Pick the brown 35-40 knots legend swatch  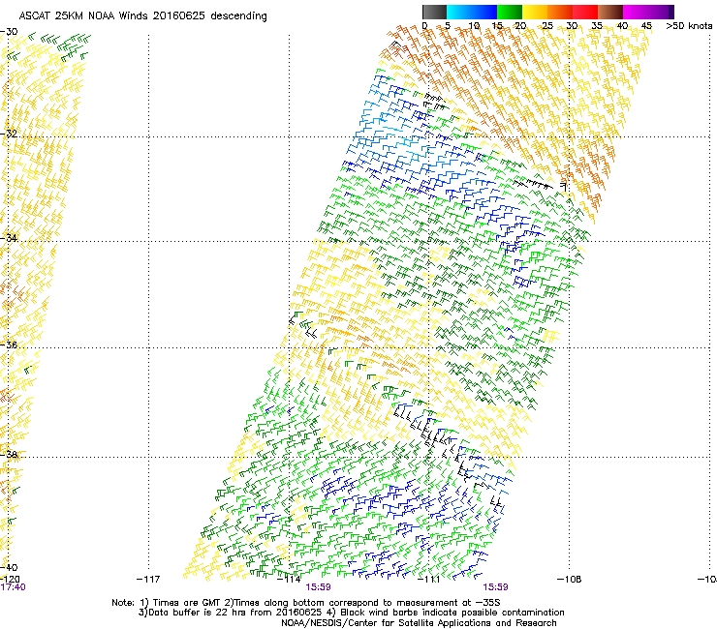tap(610, 12)
